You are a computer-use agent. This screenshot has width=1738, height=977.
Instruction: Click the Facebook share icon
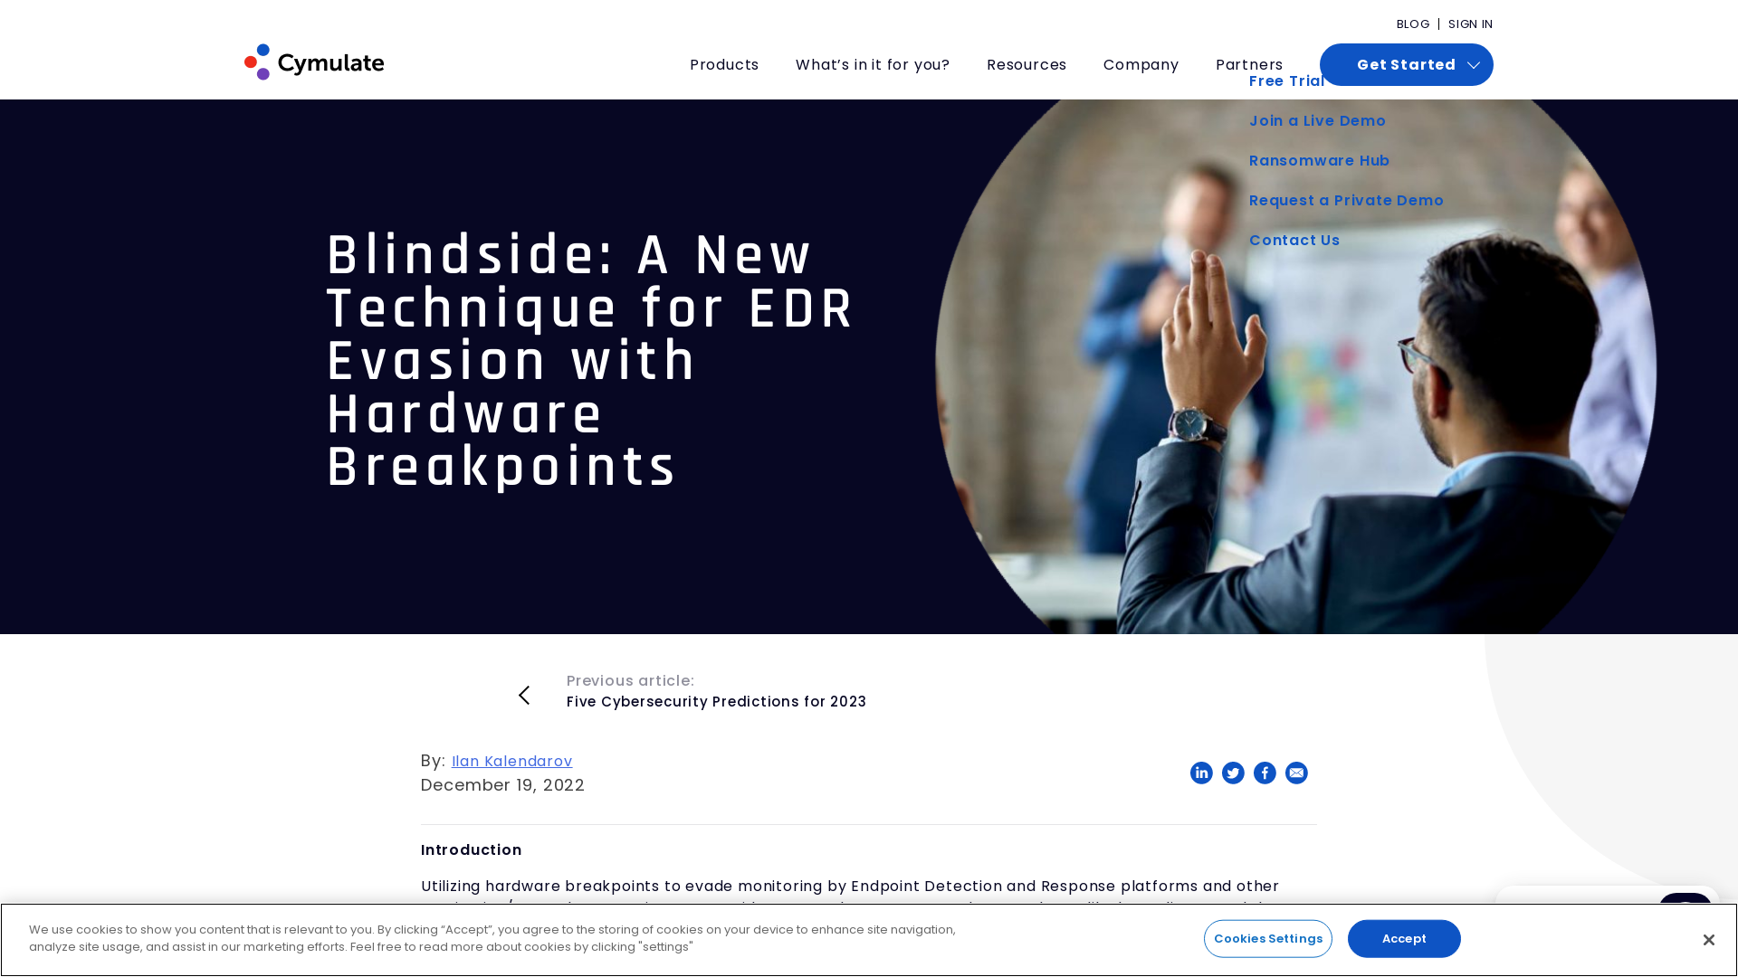click(x=1264, y=772)
